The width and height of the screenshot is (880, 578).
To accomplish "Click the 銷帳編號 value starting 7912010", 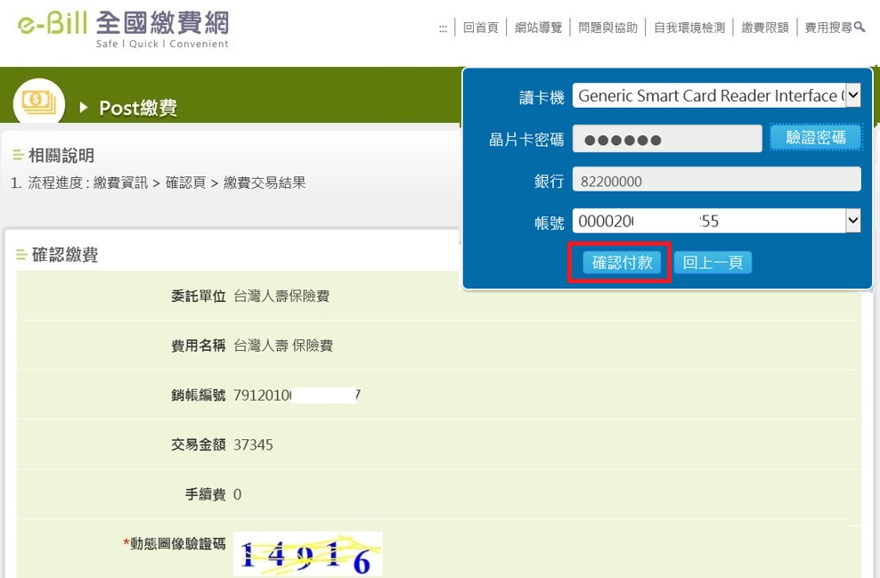I will coord(297,395).
